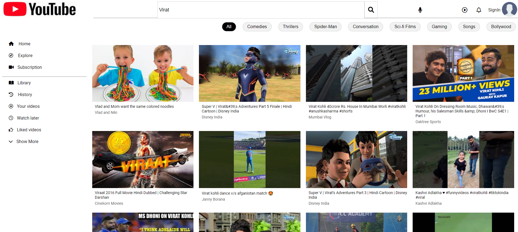The height and width of the screenshot is (232, 518).
Task: Click Oaktree Sports channel name
Action: 428,122
